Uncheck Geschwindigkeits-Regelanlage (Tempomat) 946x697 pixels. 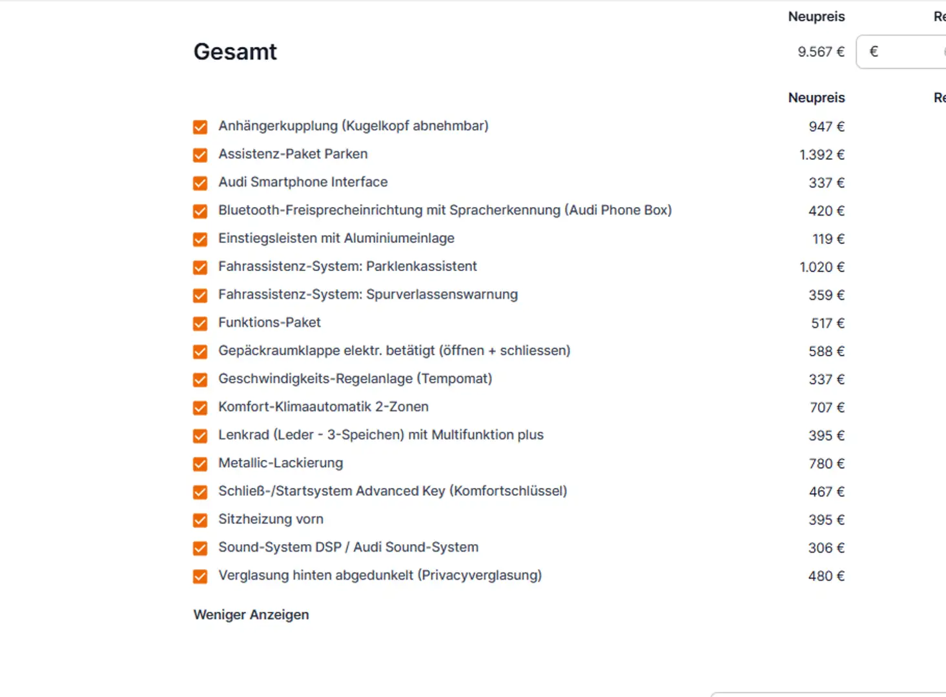coord(200,379)
